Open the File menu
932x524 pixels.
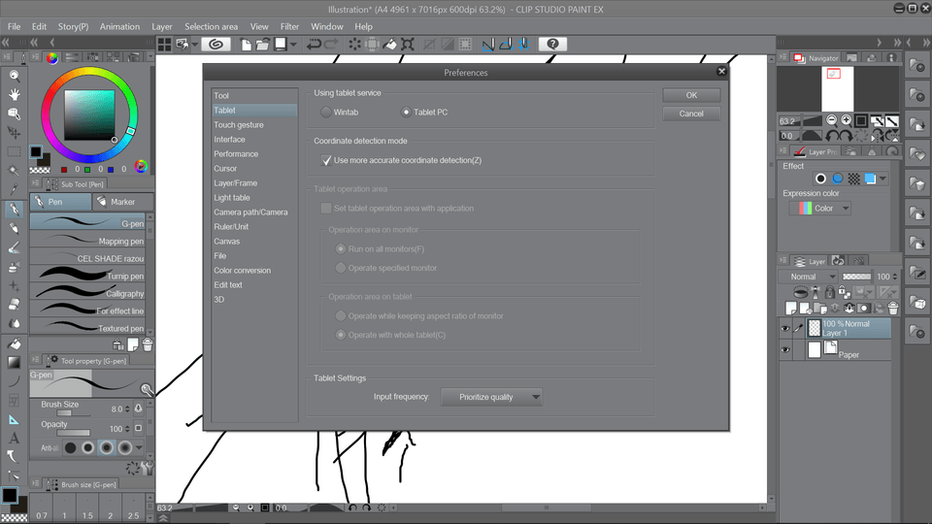15,27
